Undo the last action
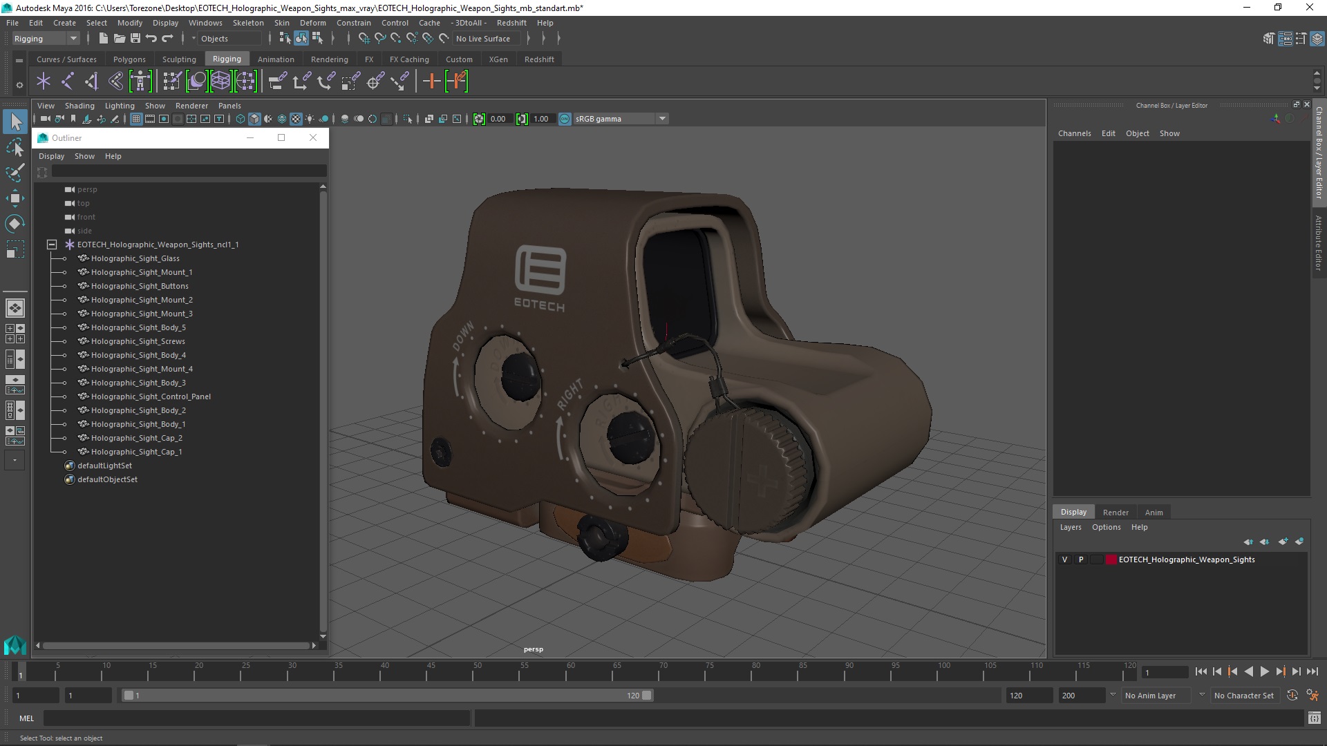Screen dimensions: 1327x746 pos(151,39)
